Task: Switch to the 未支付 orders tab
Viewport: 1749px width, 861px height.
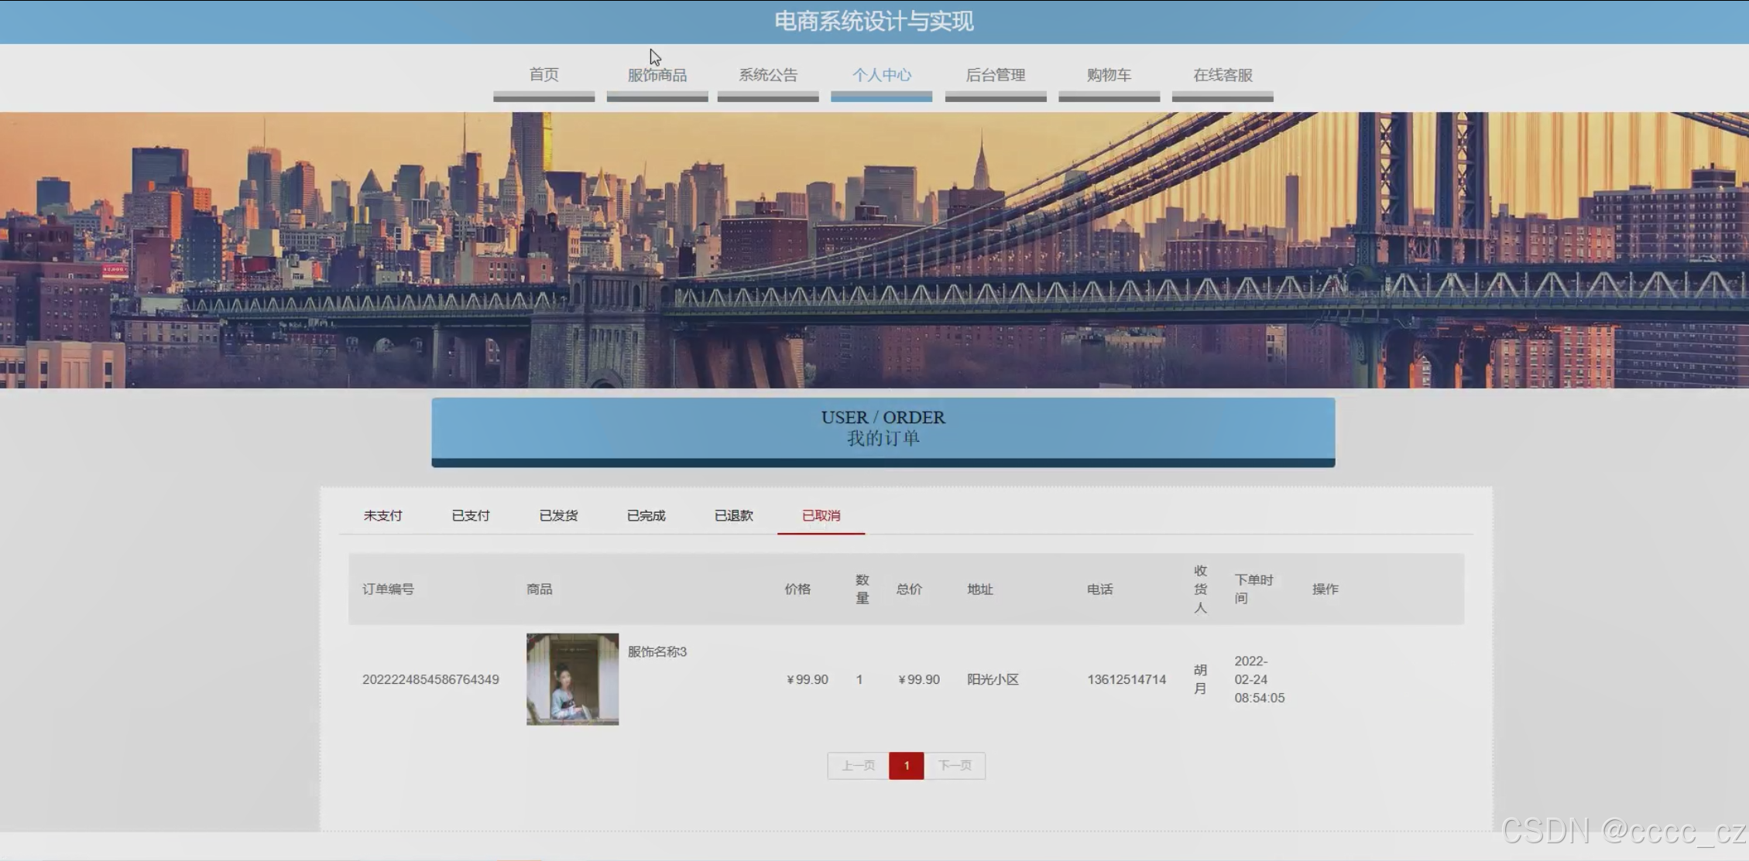Action: point(382,515)
